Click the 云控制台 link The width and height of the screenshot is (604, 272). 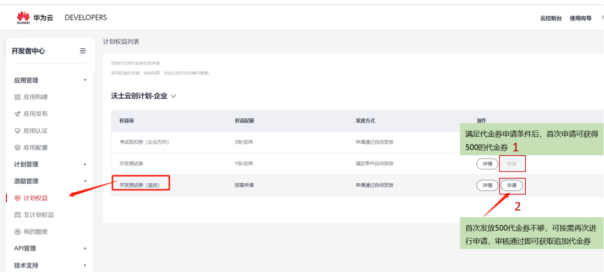pos(551,18)
